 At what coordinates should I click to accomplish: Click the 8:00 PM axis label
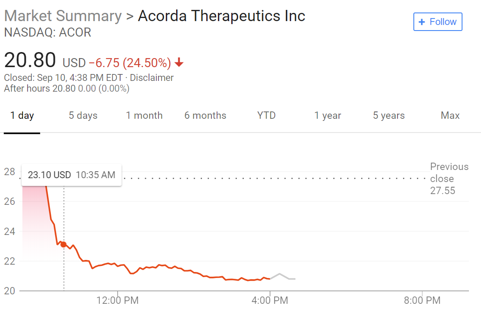(422, 300)
